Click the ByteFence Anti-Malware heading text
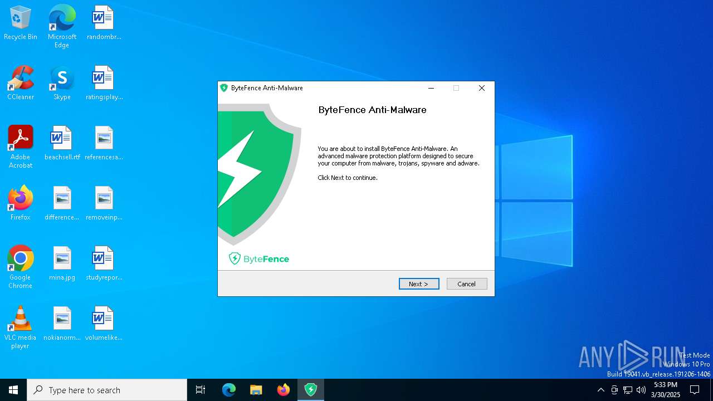 pos(372,110)
